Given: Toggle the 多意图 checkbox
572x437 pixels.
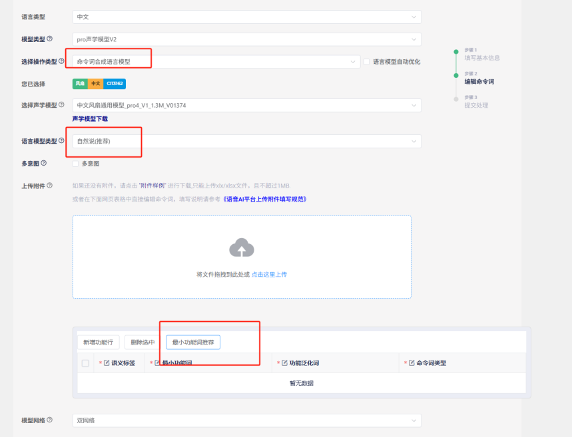Looking at the screenshot, I should (x=75, y=164).
